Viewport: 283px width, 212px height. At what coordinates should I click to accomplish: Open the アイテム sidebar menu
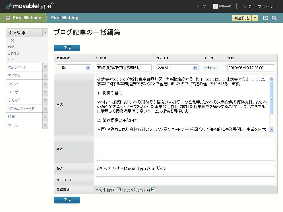coord(24,76)
